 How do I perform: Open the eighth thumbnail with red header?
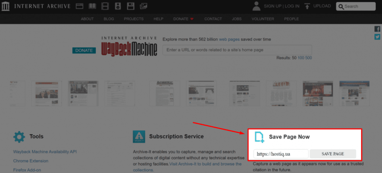pyautogui.click(x=281, y=94)
